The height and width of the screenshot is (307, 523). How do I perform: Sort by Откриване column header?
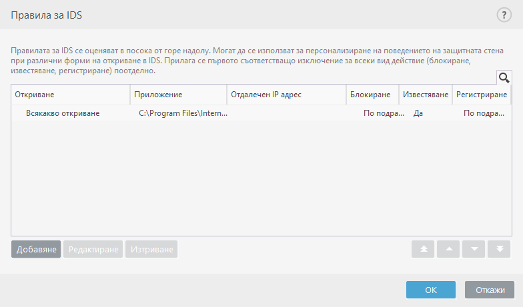(71, 95)
